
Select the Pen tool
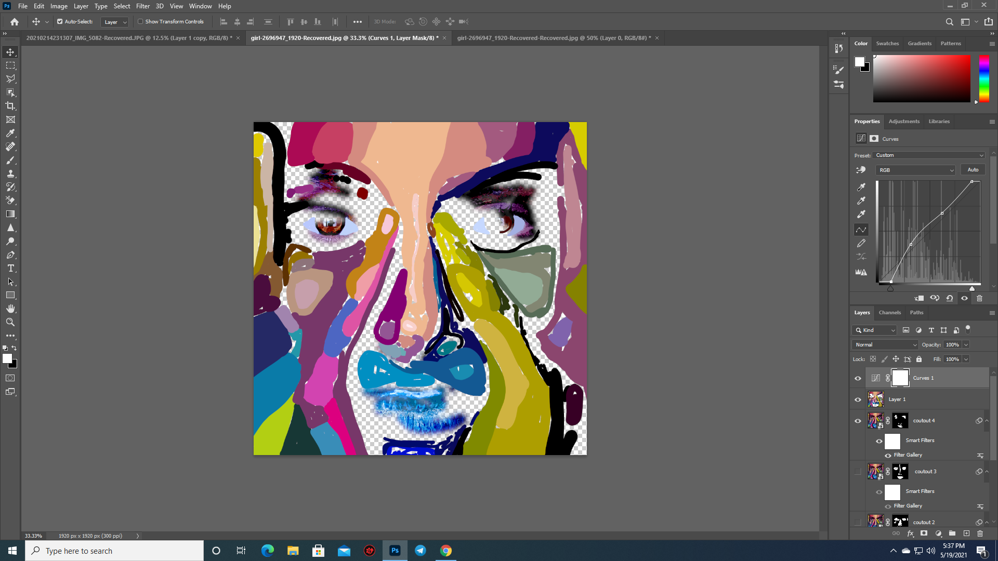pyautogui.click(x=10, y=255)
